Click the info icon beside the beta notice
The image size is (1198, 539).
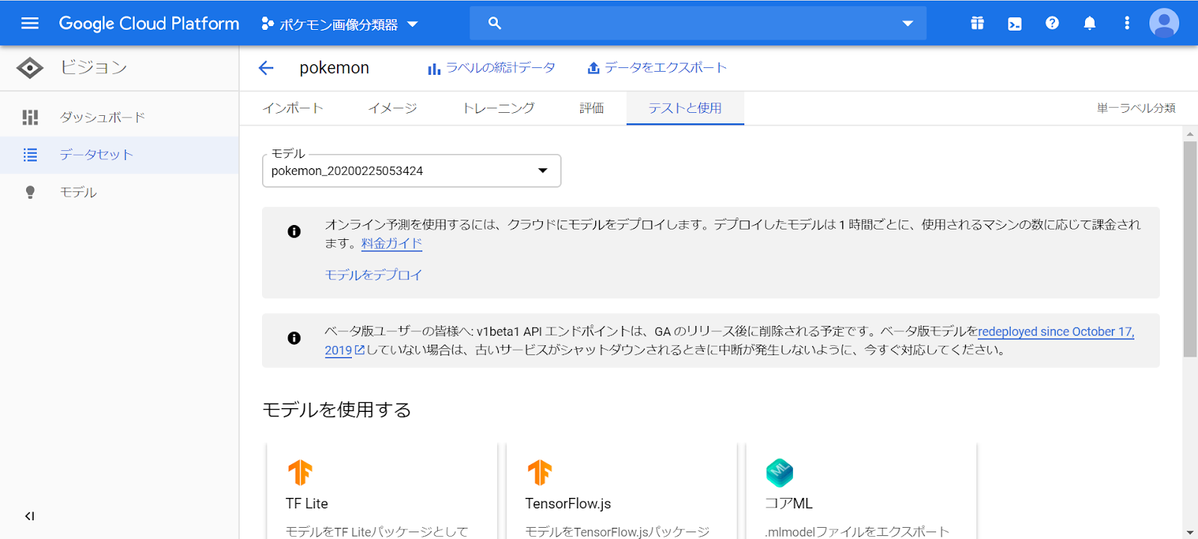click(x=294, y=338)
